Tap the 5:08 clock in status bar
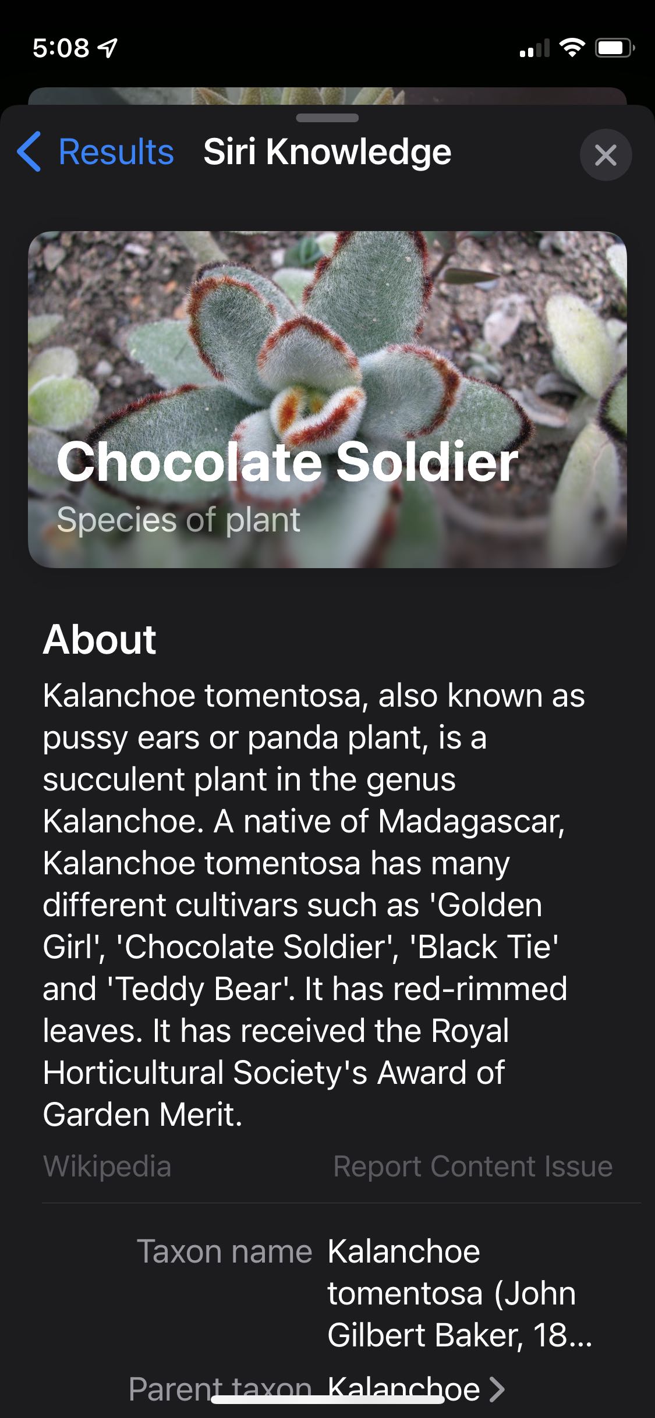This screenshot has height=1418, width=655. [61, 48]
